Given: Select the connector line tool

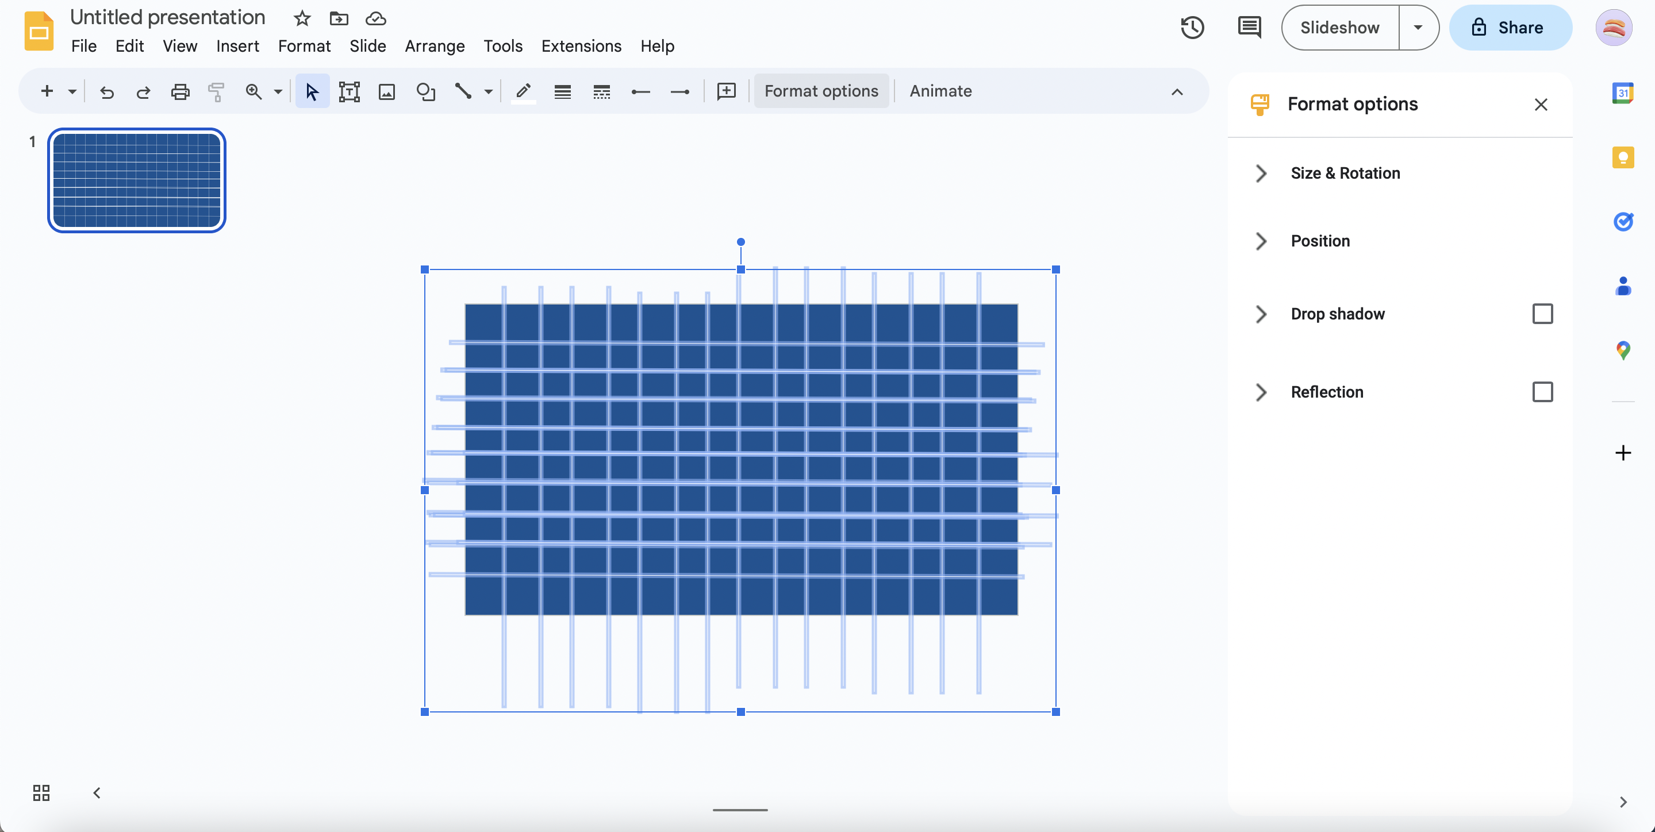Looking at the screenshot, I should tap(462, 90).
